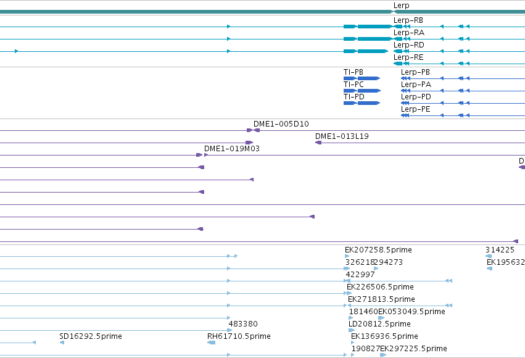Click the 422997 EST label
Screen dimensions: 525x358
point(360,275)
